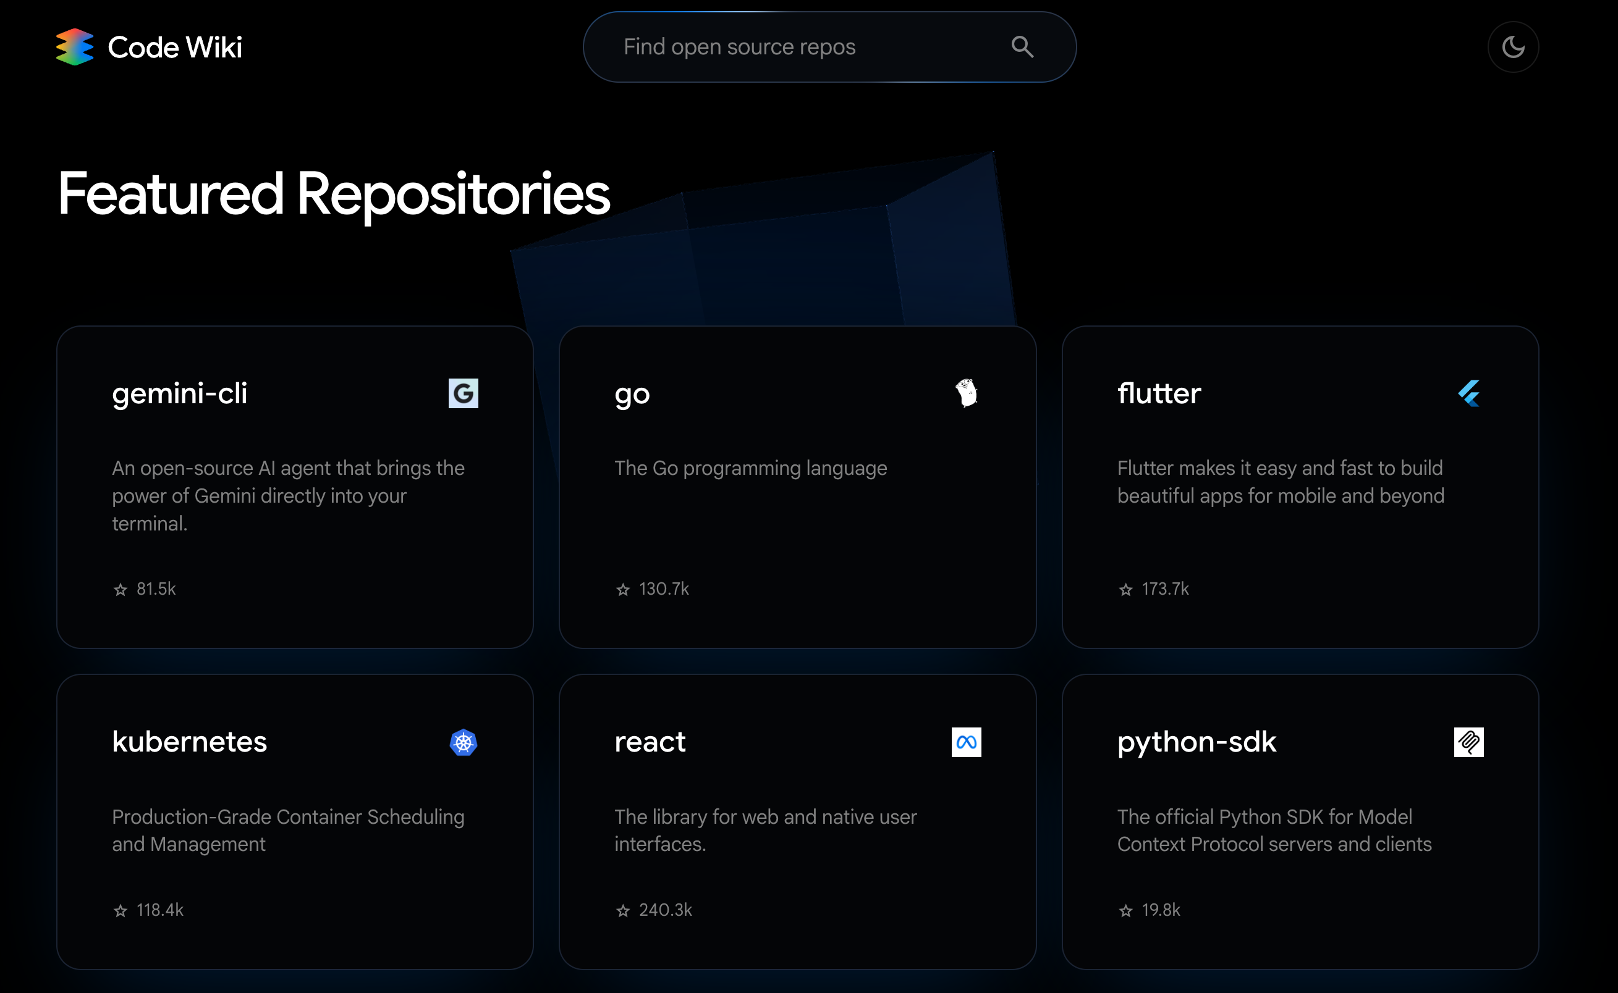Click the 173.7k star count on flutter
Image resolution: width=1618 pixels, height=993 pixels.
tap(1165, 589)
